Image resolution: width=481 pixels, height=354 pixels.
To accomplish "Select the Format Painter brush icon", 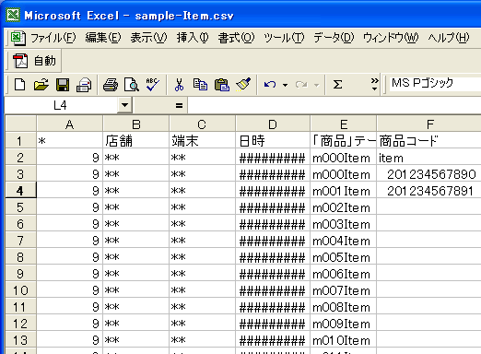I will (x=243, y=85).
